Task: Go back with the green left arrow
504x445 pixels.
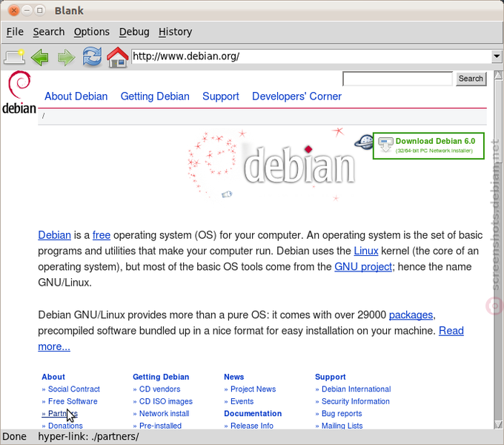Action: click(x=40, y=57)
